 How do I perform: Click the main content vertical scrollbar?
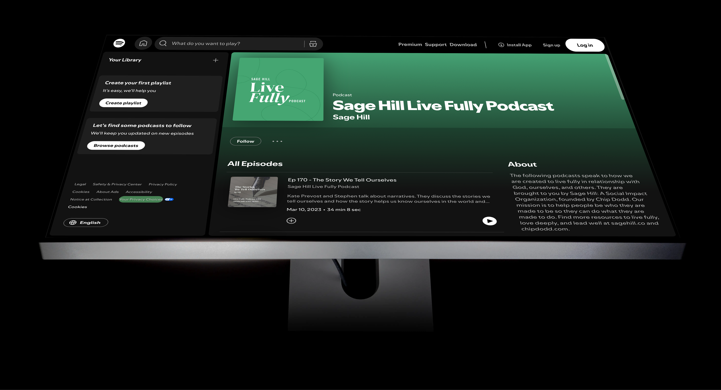point(615,77)
